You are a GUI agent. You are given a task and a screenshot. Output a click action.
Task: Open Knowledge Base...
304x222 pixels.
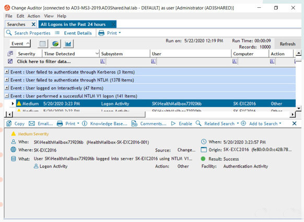pyautogui.click(x=104, y=124)
